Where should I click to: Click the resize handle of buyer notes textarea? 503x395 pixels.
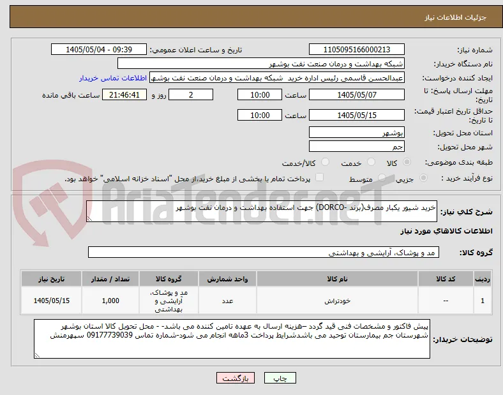[x=37, y=355]
